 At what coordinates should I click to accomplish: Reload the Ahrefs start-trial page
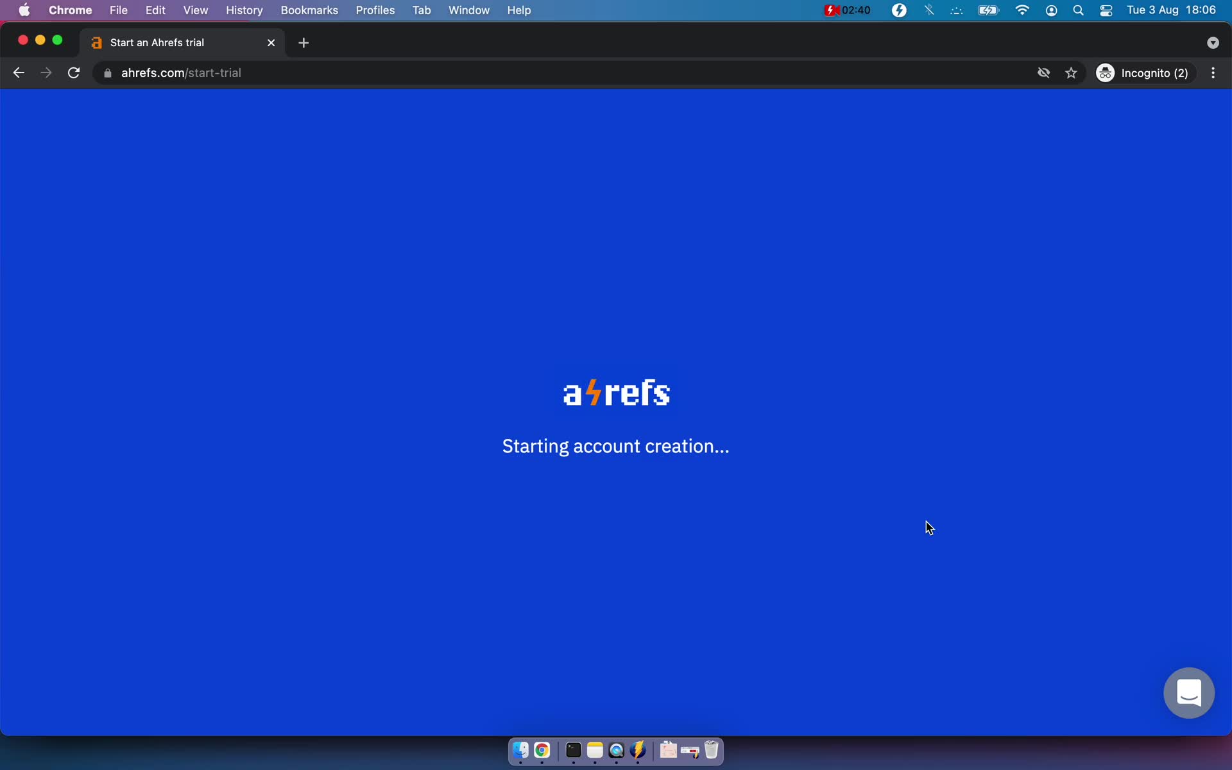click(x=74, y=73)
